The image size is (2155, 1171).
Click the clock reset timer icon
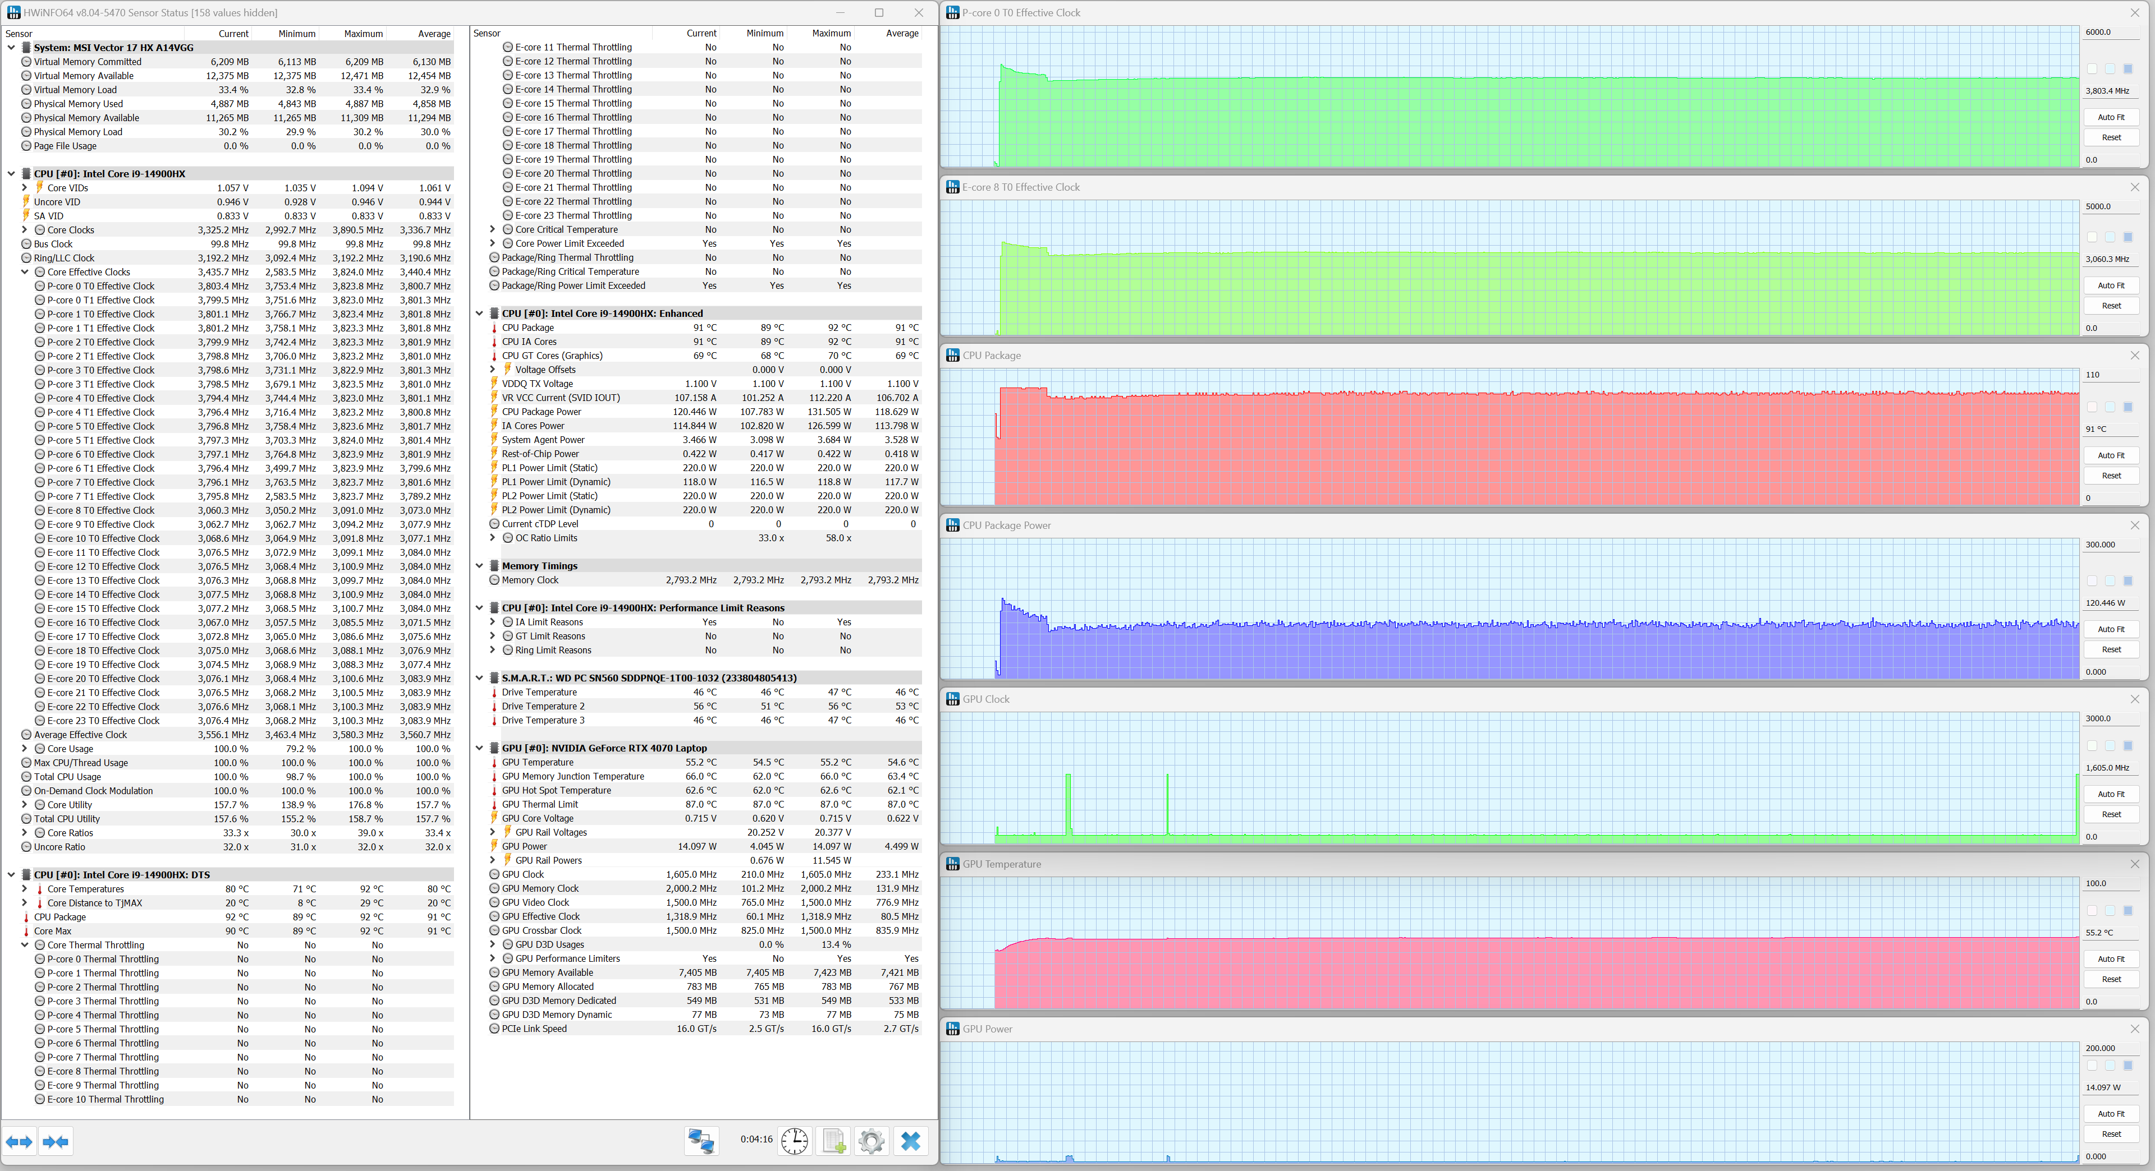pyautogui.click(x=794, y=1140)
